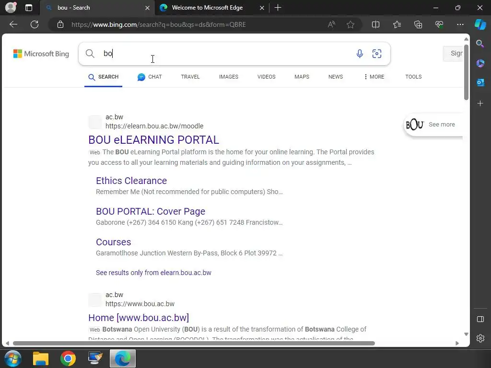Open the MAPS results tab
This screenshot has width=491, height=368.
302,77
